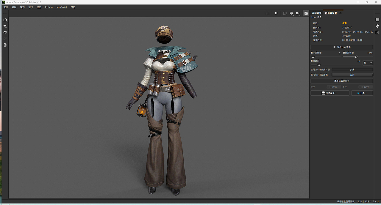Viewport: 381px width, 205px height.
Task: Click the 最大时间 value 10
Action: point(359,61)
